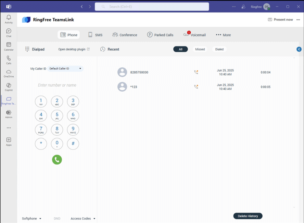
Task: Dial digit 3 on the dialpad
Action: [x=73, y=101]
